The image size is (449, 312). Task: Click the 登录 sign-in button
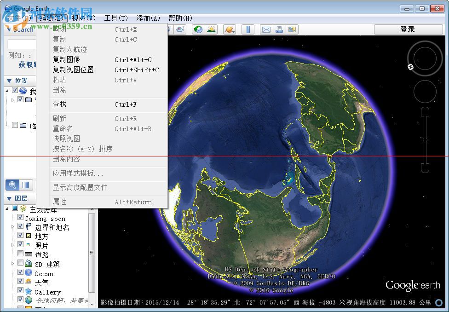(x=407, y=29)
